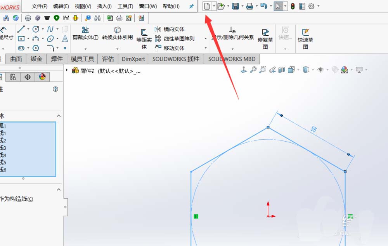The height and width of the screenshot is (246, 388).
Task: Click 修复草图 repair sketch tool
Action: point(265,39)
